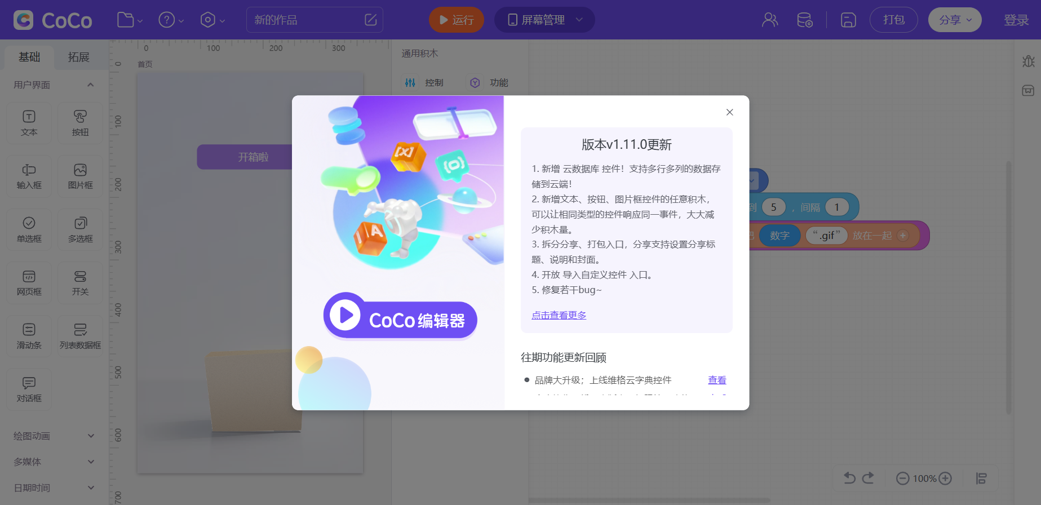Image resolution: width=1041 pixels, height=505 pixels.
Task: Undo the last block action
Action: tap(849, 478)
